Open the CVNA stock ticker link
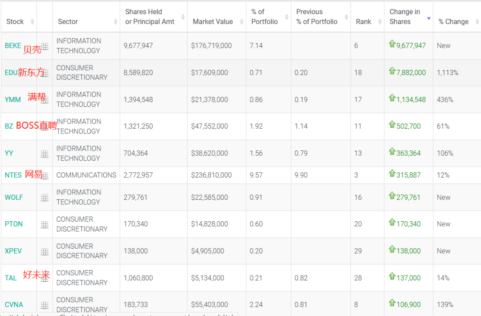The width and height of the screenshot is (481, 316). 14,304
